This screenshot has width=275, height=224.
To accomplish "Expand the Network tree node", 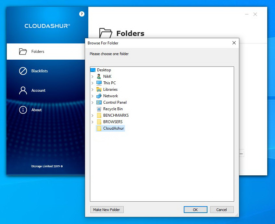I will pos(93,96).
